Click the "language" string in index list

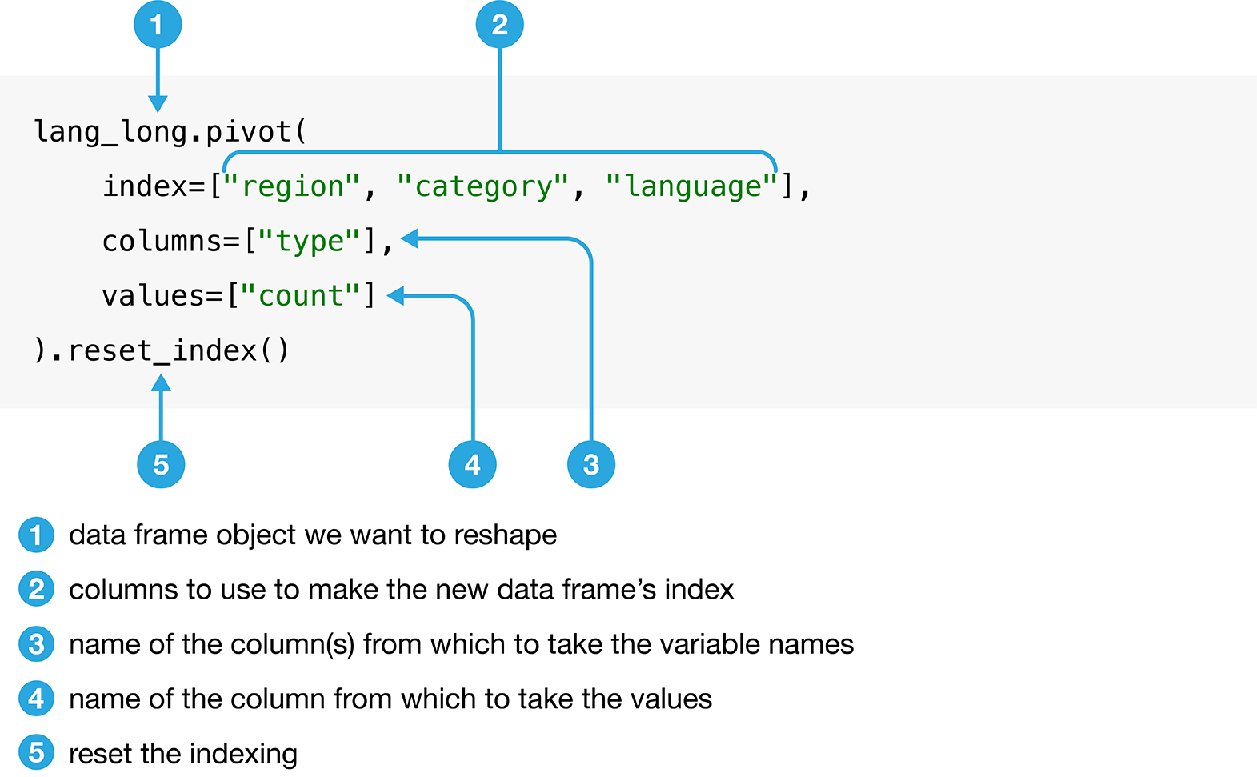point(691,186)
